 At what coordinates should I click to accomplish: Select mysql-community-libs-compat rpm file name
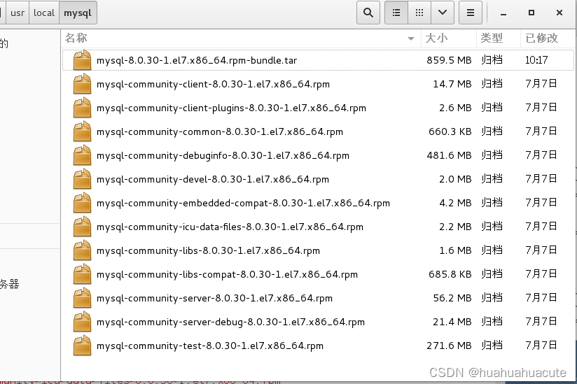[227, 274]
